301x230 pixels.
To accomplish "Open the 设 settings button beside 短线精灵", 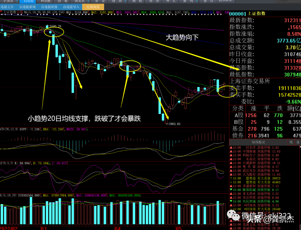I will click(x=298, y=142).
